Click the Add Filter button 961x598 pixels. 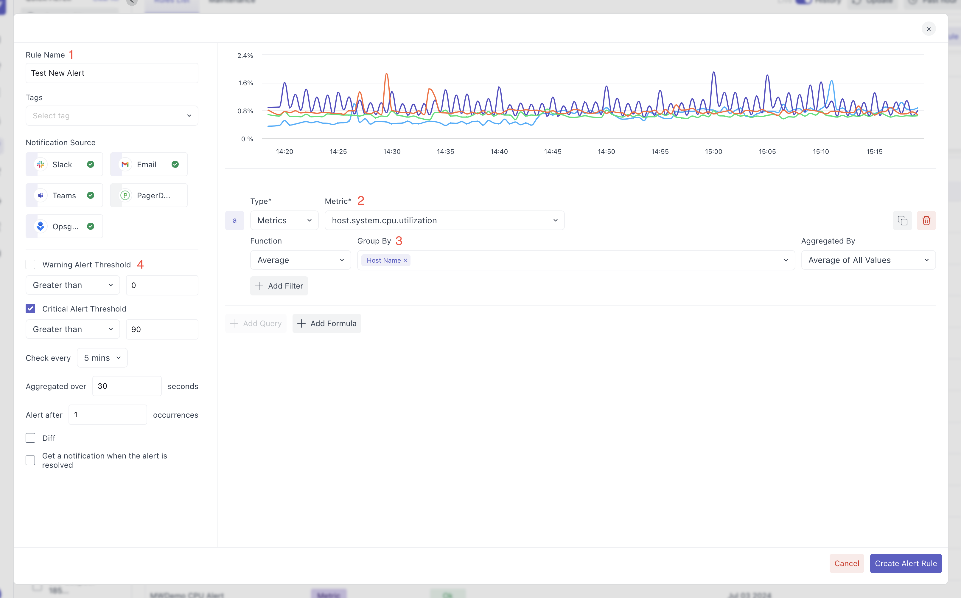(279, 286)
